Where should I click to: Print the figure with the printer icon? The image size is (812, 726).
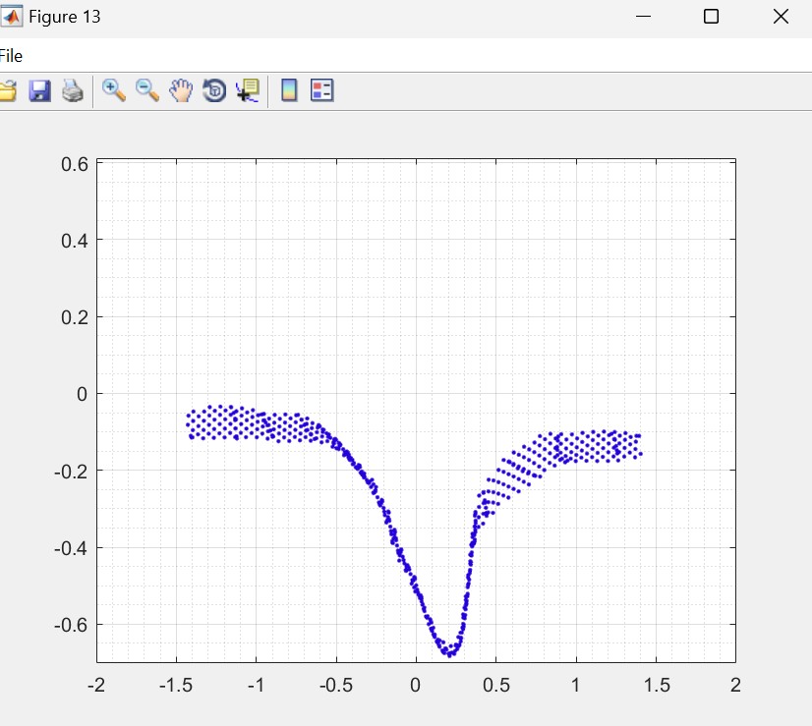coord(73,91)
